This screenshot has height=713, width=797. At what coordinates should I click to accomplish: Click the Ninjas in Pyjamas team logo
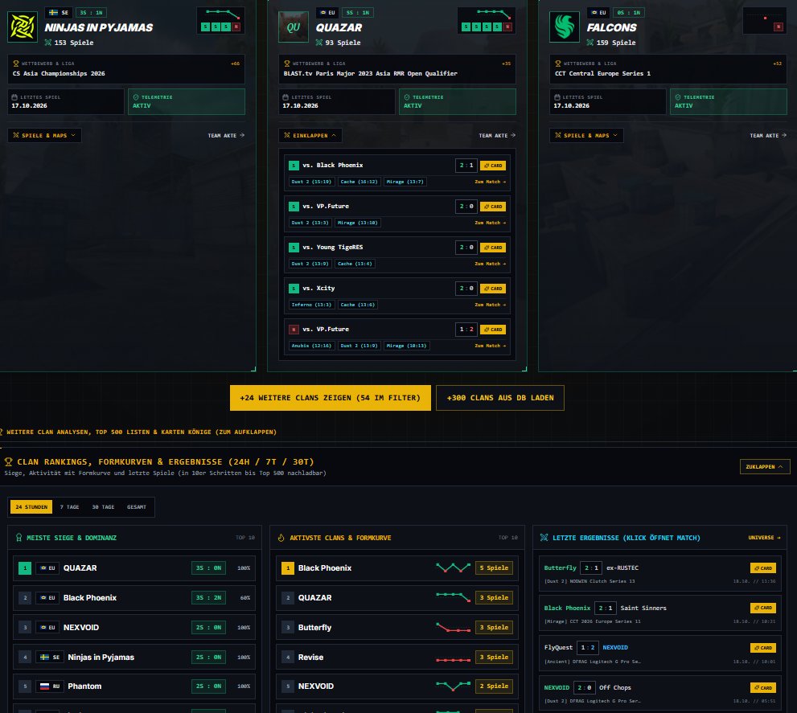click(23, 27)
